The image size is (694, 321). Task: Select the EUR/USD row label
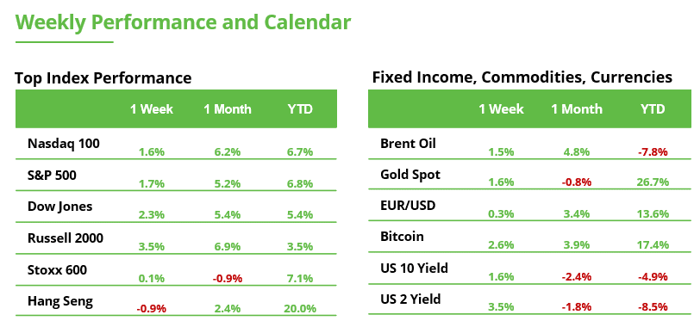408,206
